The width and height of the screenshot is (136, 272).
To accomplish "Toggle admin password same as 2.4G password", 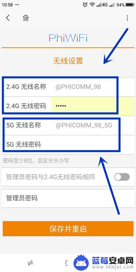I will tap(122, 177).
